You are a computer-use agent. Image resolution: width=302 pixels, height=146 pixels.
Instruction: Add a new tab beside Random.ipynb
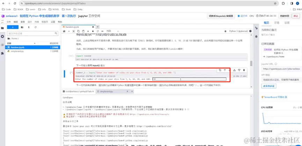coord(98,27)
